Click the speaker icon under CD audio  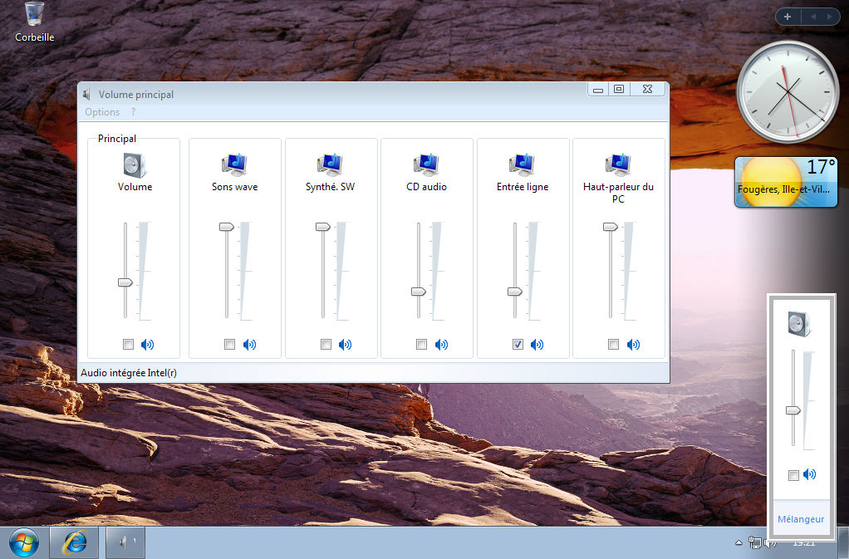tap(441, 344)
